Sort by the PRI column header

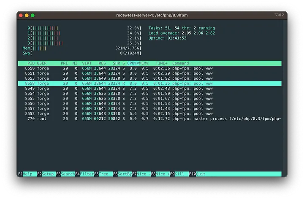click(64, 63)
